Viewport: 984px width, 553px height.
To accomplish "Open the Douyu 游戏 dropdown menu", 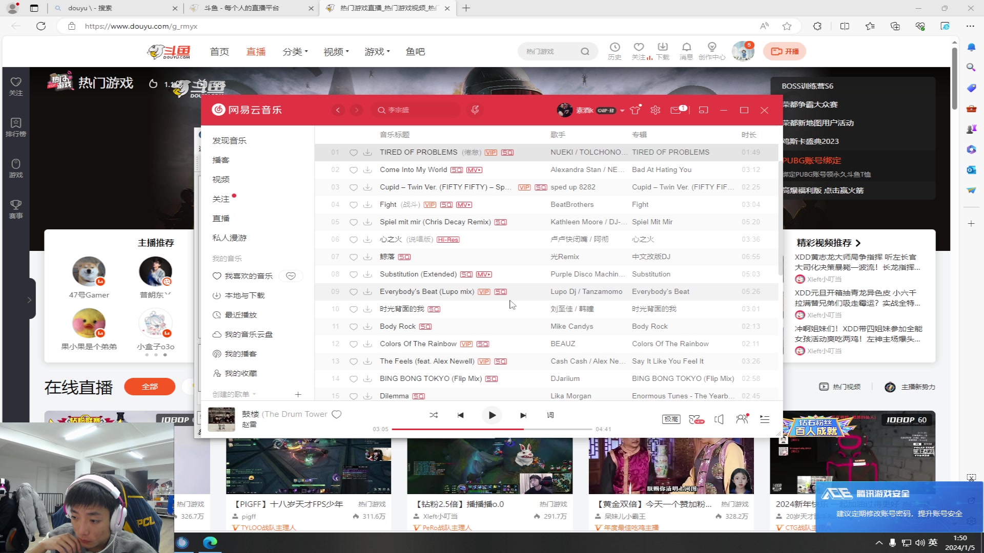I will click(x=377, y=52).
